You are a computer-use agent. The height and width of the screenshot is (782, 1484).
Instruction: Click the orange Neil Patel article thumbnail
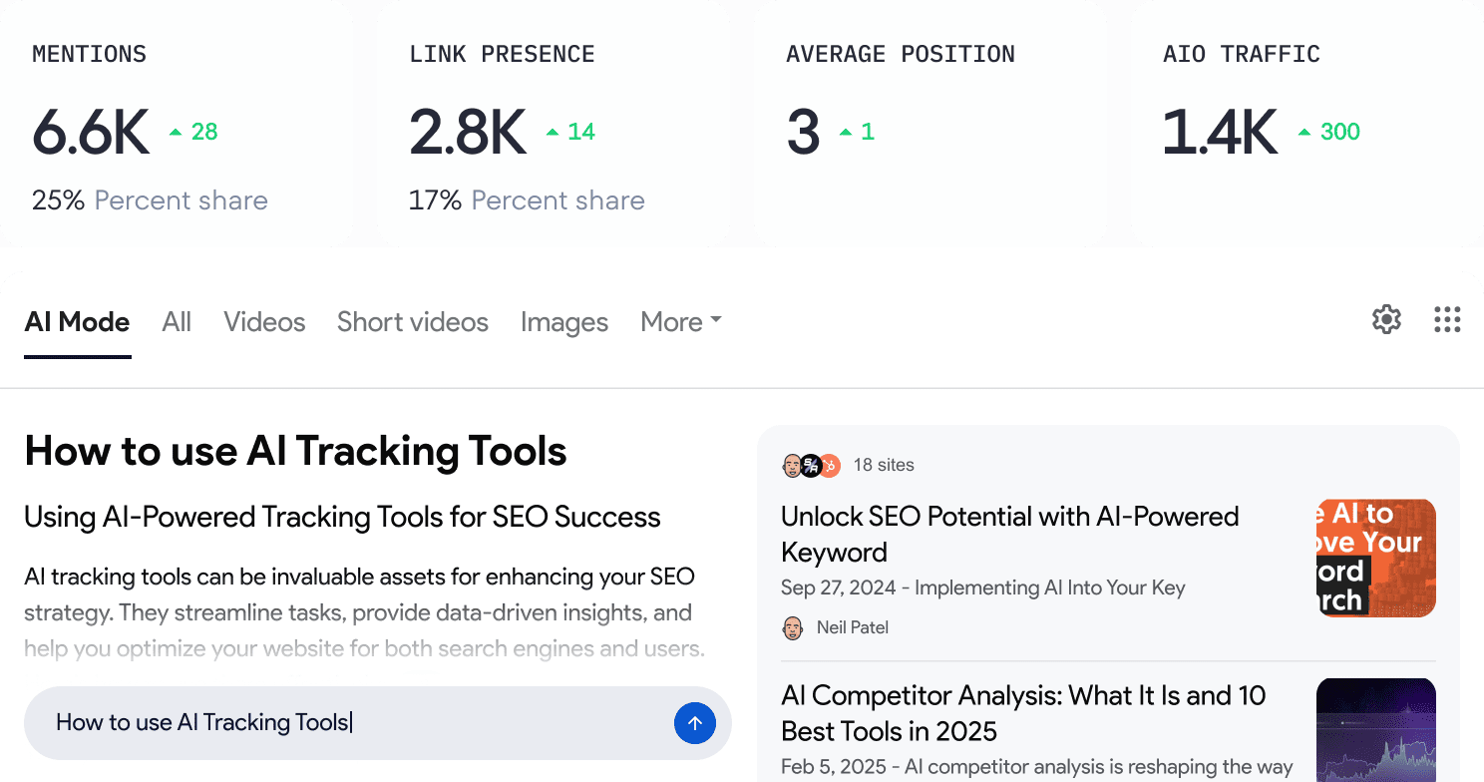(x=1376, y=558)
